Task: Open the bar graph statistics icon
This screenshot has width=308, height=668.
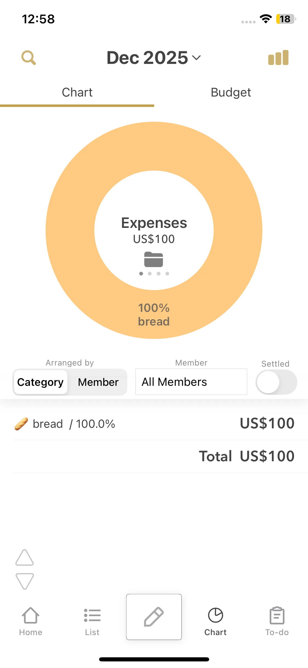Action: (x=278, y=58)
